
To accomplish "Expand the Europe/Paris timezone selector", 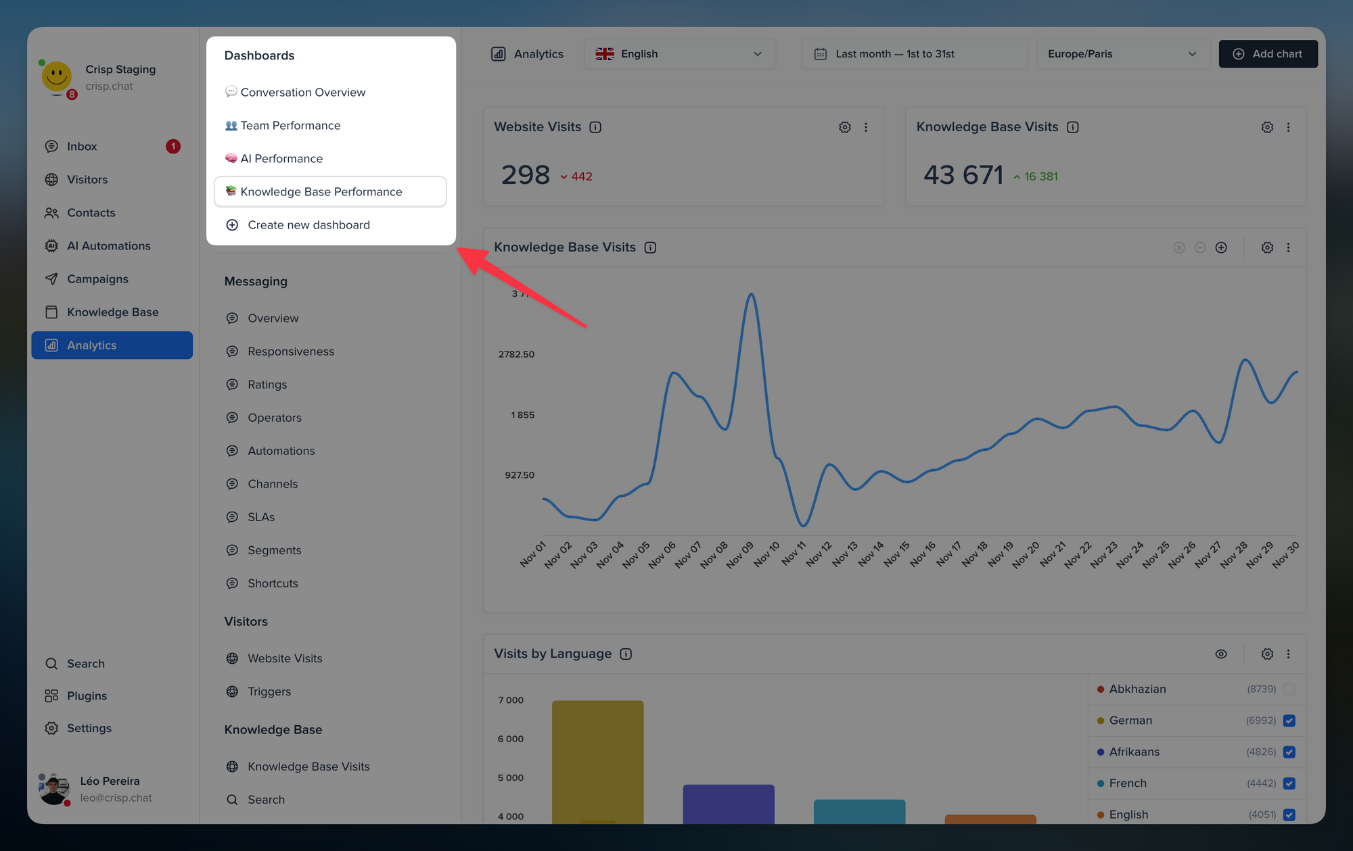I will click(x=1123, y=53).
